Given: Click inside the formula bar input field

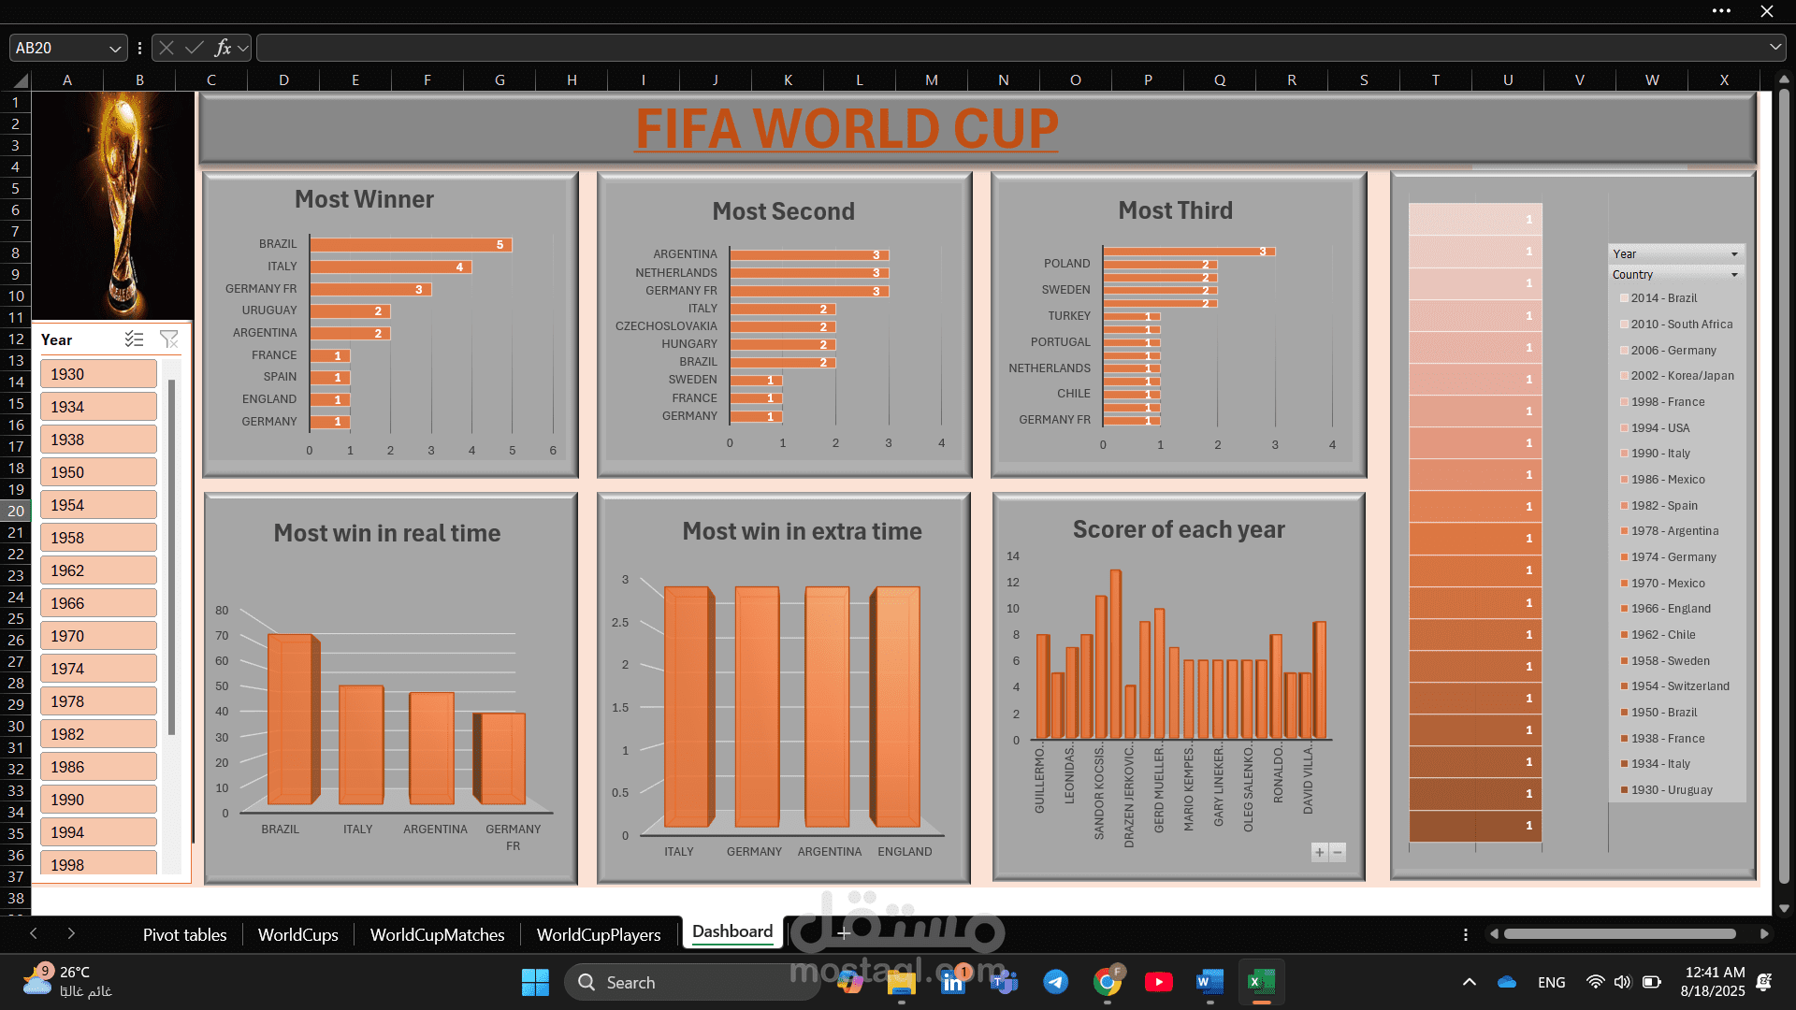Looking at the screenshot, I should (x=655, y=47).
